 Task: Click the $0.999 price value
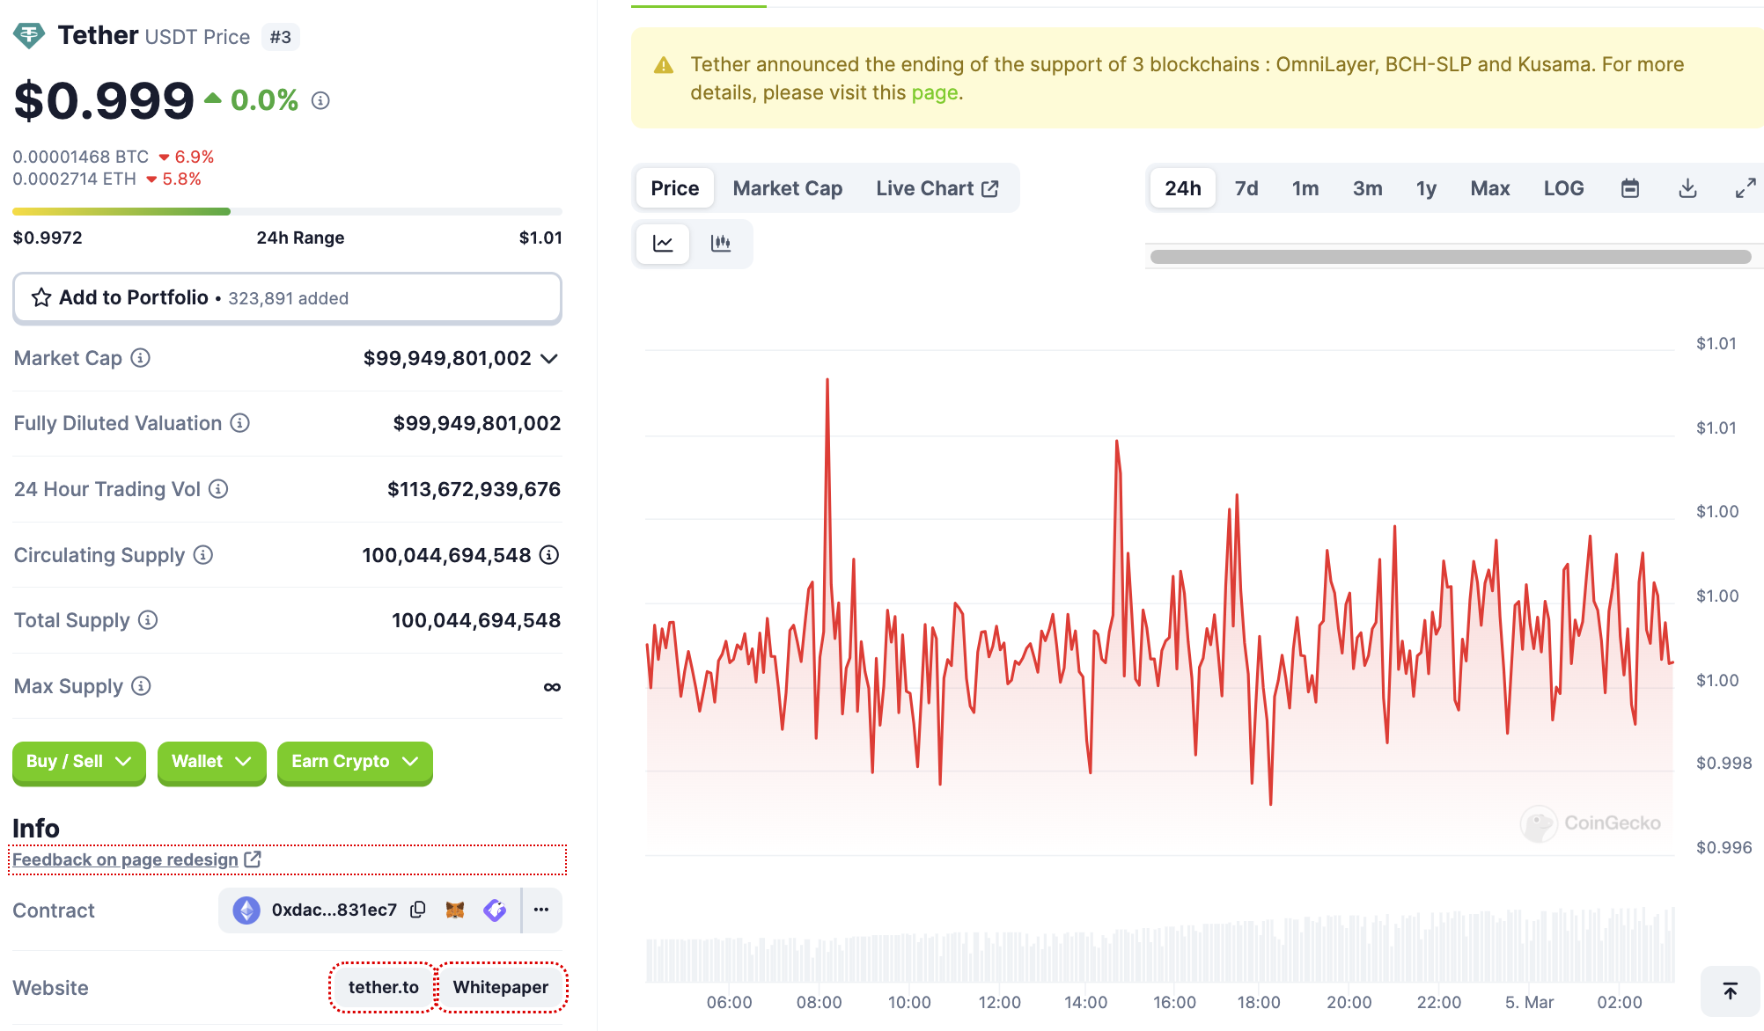[104, 100]
